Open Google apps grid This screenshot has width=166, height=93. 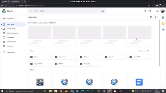pos(157,11)
